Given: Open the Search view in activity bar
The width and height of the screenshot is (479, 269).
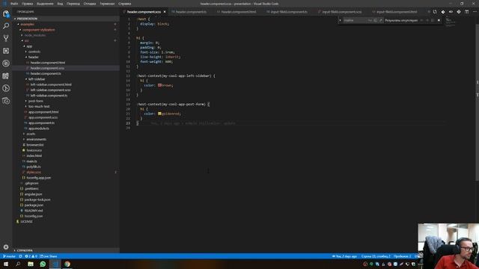Looking at the screenshot, I should (6, 26).
